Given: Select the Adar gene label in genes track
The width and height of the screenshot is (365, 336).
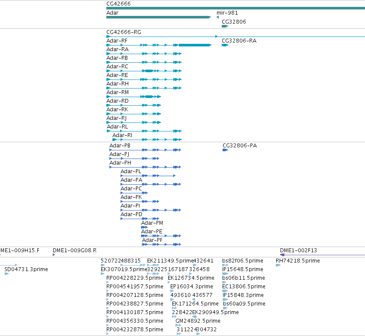Looking at the screenshot, I should coord(112,13).
